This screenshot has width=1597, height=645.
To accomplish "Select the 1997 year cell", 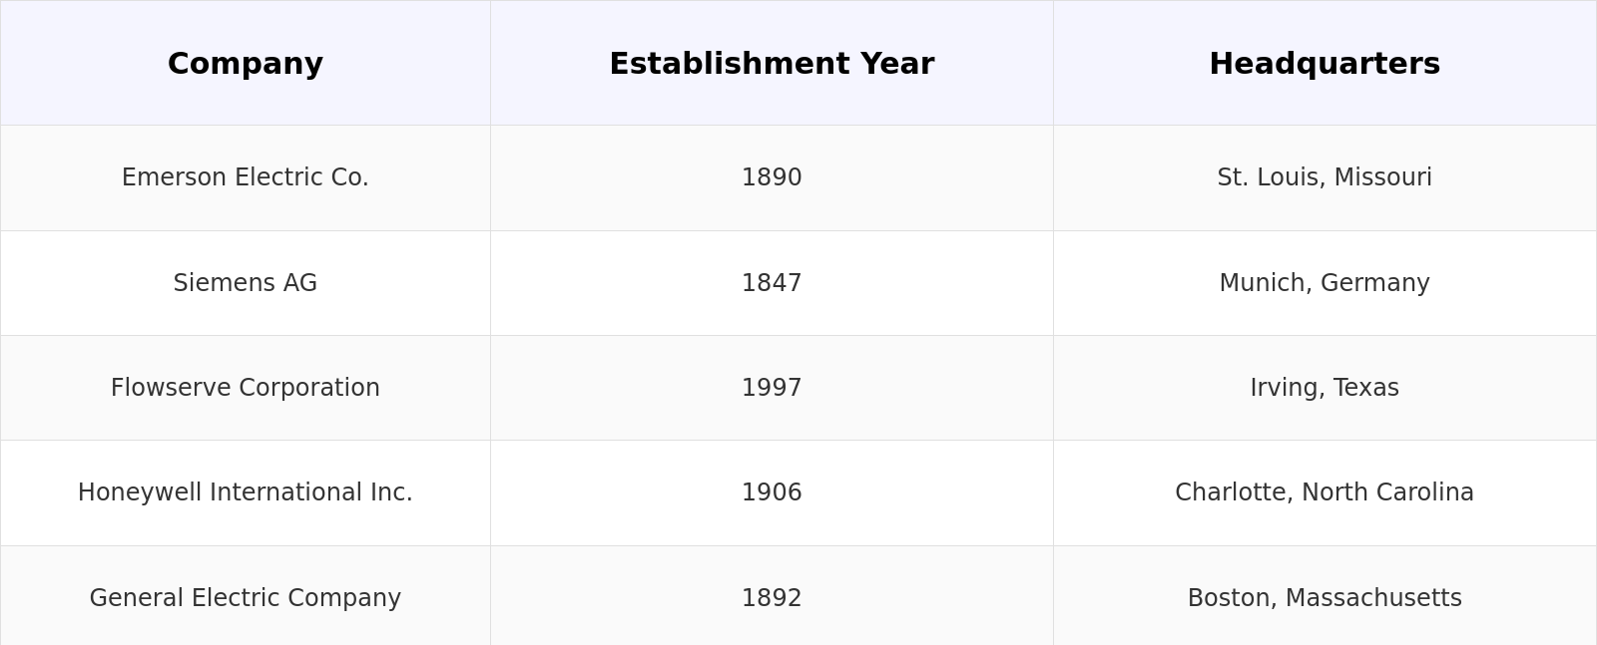I will pyautogui.click(x=772, y=388).
